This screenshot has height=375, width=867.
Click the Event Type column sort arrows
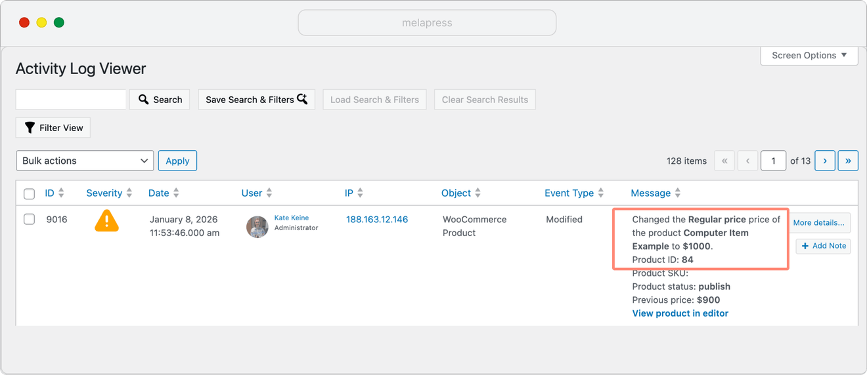(600, 193)
